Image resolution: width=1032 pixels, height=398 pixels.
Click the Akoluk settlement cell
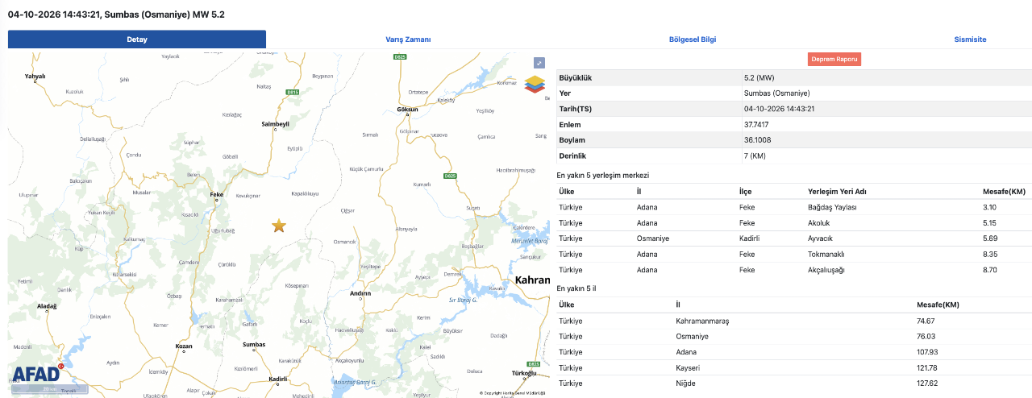pyautogui.click(x=821, y=222)
